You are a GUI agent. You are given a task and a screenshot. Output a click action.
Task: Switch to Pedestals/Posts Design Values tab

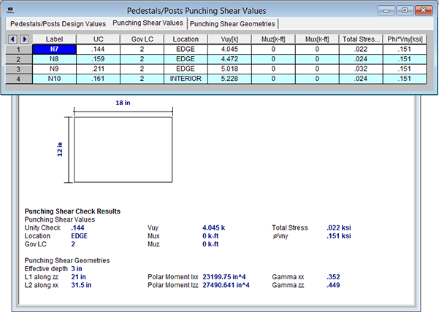coord(58,23)
